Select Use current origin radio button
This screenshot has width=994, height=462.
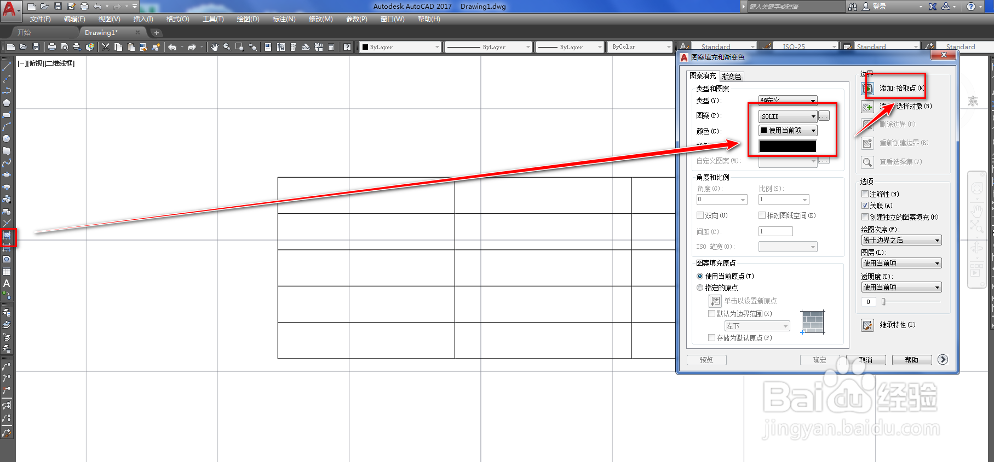click(700, 276)
